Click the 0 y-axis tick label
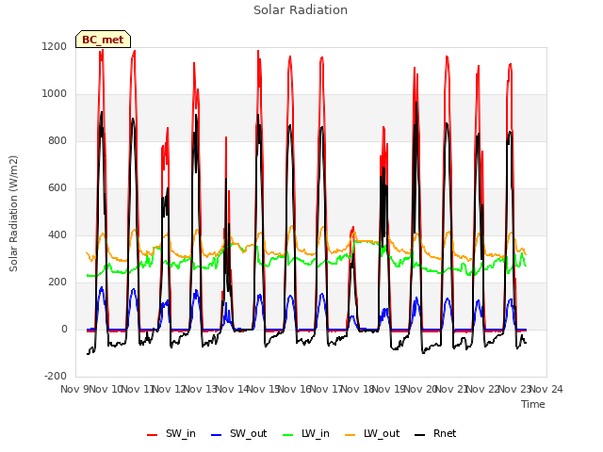This screenshot has height=452, width=603. 64,329
